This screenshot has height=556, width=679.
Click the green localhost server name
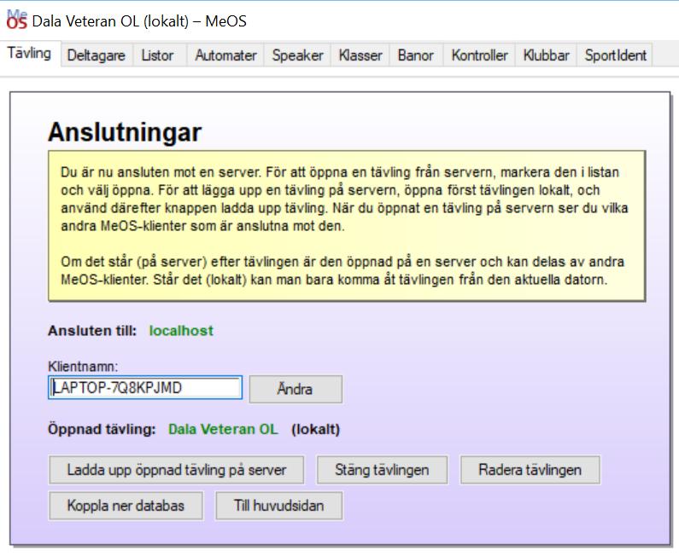coord(181,331)
